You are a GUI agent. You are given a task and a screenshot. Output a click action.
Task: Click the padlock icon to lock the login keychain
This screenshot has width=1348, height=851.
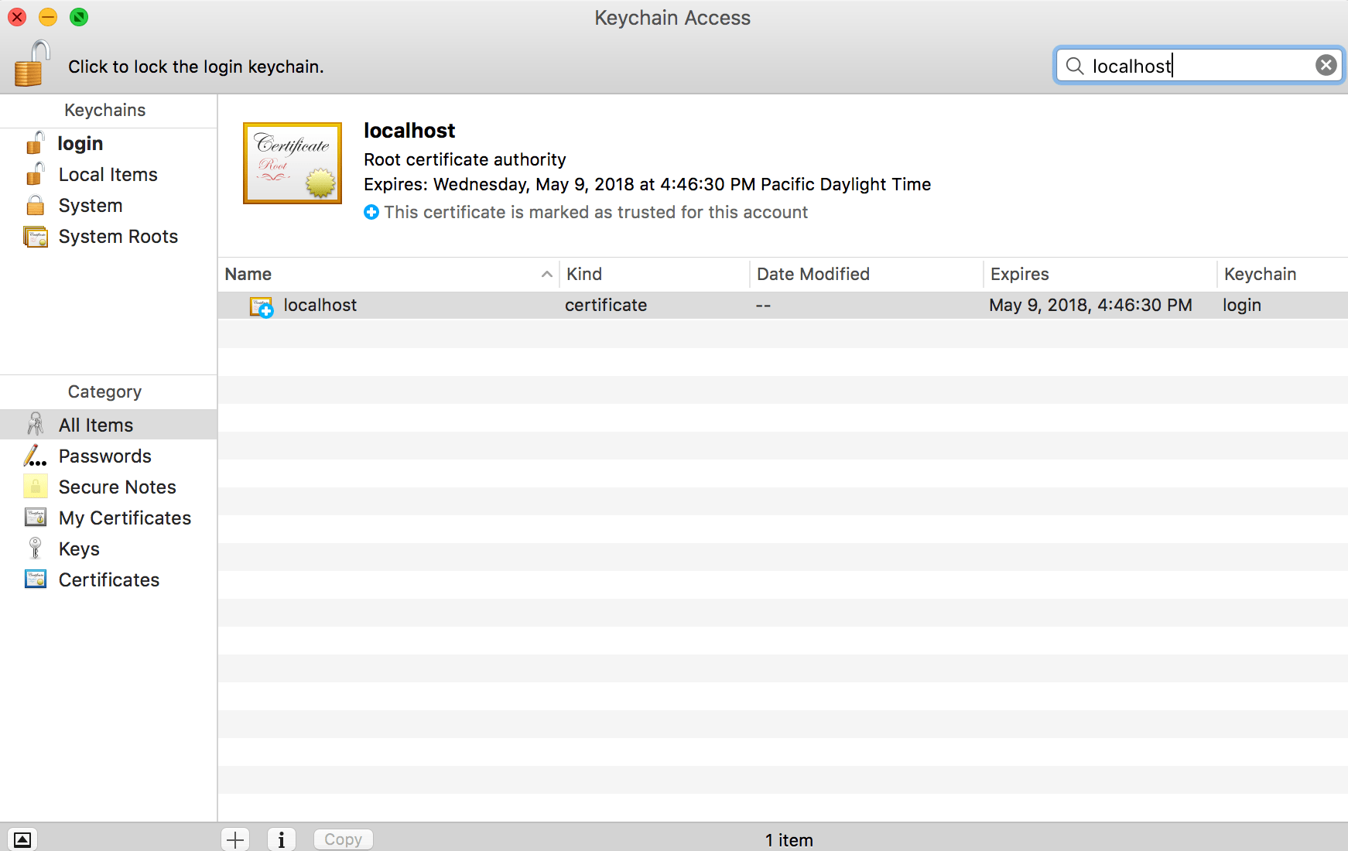click(33, 64)
